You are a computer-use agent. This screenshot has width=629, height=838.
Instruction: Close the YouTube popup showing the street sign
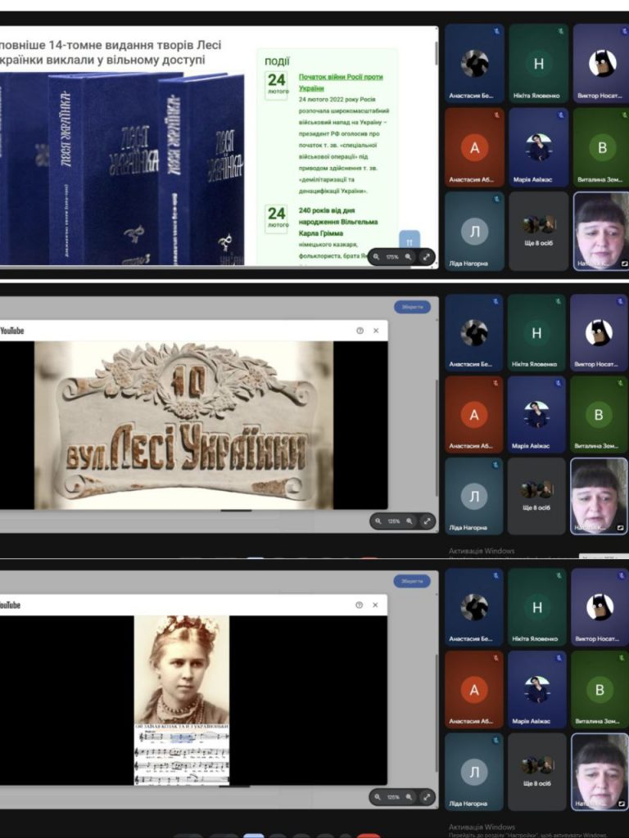click(376, 331)
